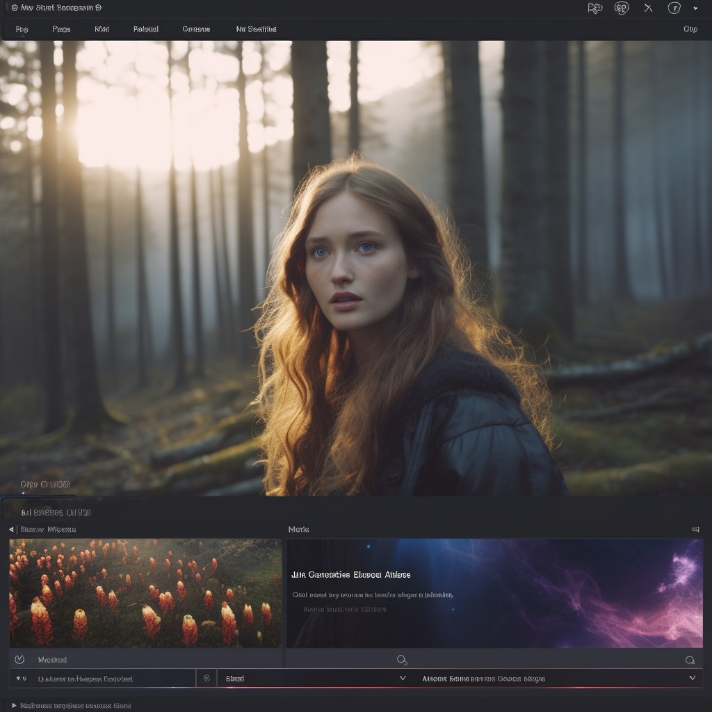Click the X icon in the top-right toolbar
Screen dimensions: 712x712
pyautogui.click(x=648, y=8)
